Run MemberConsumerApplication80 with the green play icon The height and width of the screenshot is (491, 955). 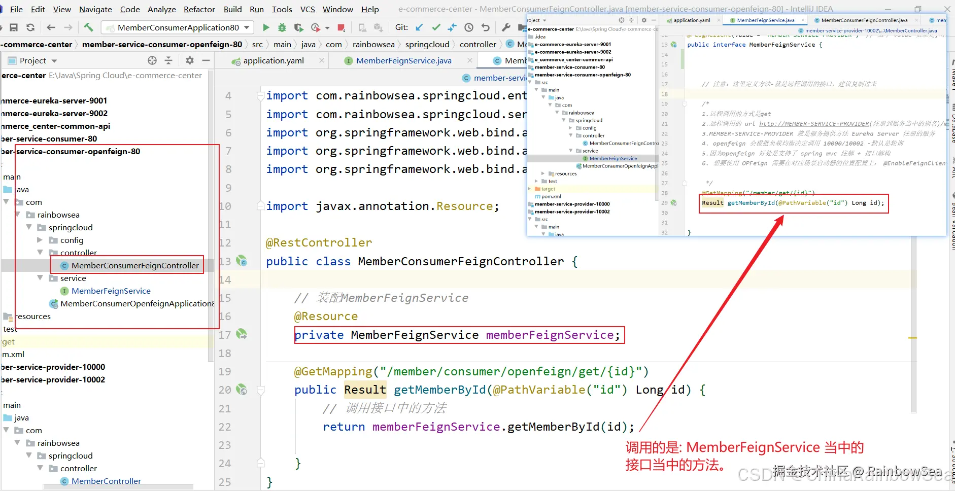click(266, 27)
